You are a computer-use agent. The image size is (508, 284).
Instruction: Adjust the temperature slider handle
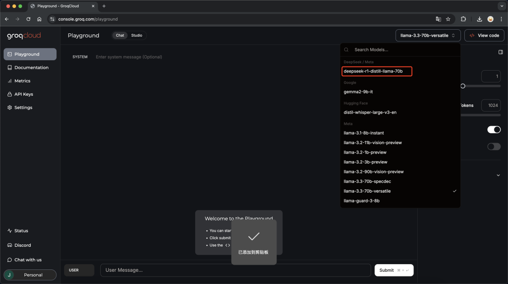click(x=463, y=86)
